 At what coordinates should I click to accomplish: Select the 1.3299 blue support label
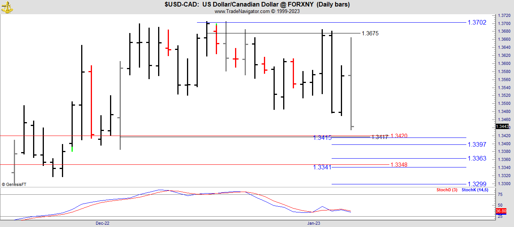coord(477,184)
